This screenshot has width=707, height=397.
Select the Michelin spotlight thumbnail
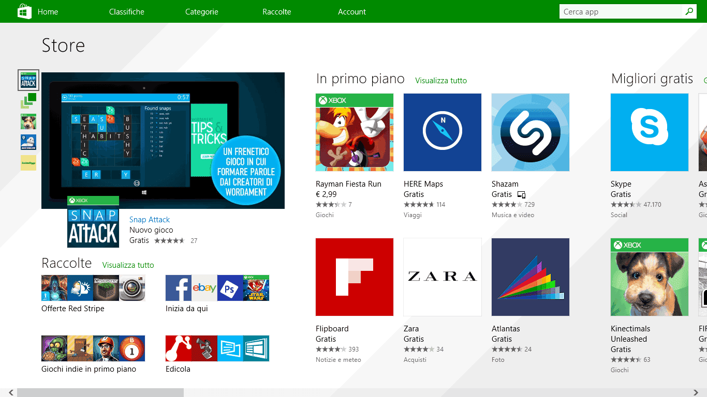[28, 142]
